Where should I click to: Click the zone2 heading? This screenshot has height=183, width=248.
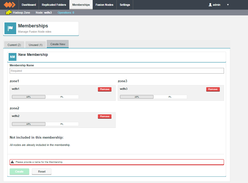(14, 108)
